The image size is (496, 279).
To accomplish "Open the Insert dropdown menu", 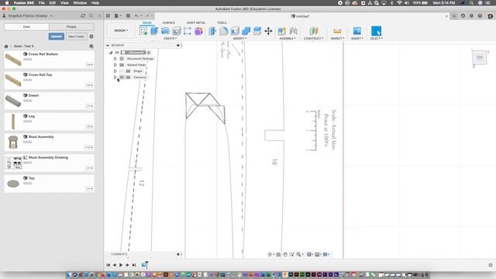I will click(356, 39).
